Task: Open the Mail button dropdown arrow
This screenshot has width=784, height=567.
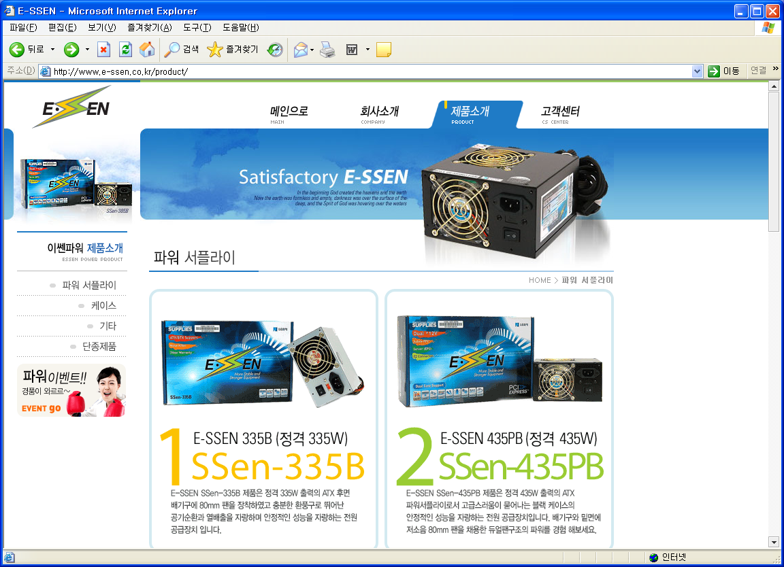Action: click(312, 50)
